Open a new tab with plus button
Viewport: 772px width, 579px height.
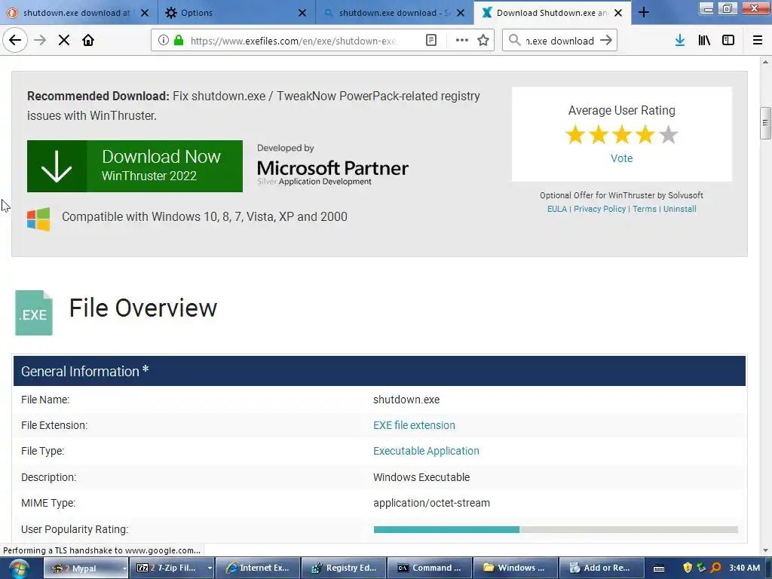(644, 13)
